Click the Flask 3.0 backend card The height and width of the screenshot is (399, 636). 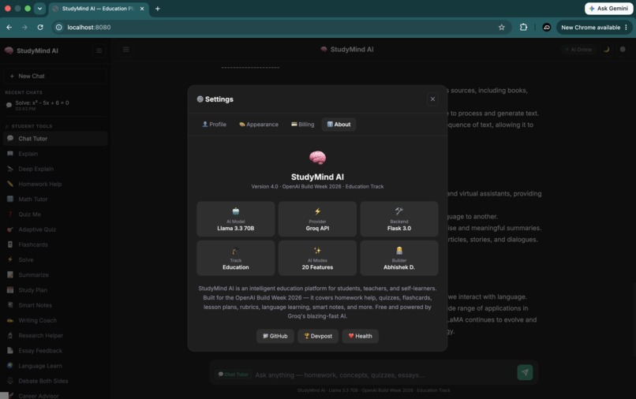tap(399, 219)
